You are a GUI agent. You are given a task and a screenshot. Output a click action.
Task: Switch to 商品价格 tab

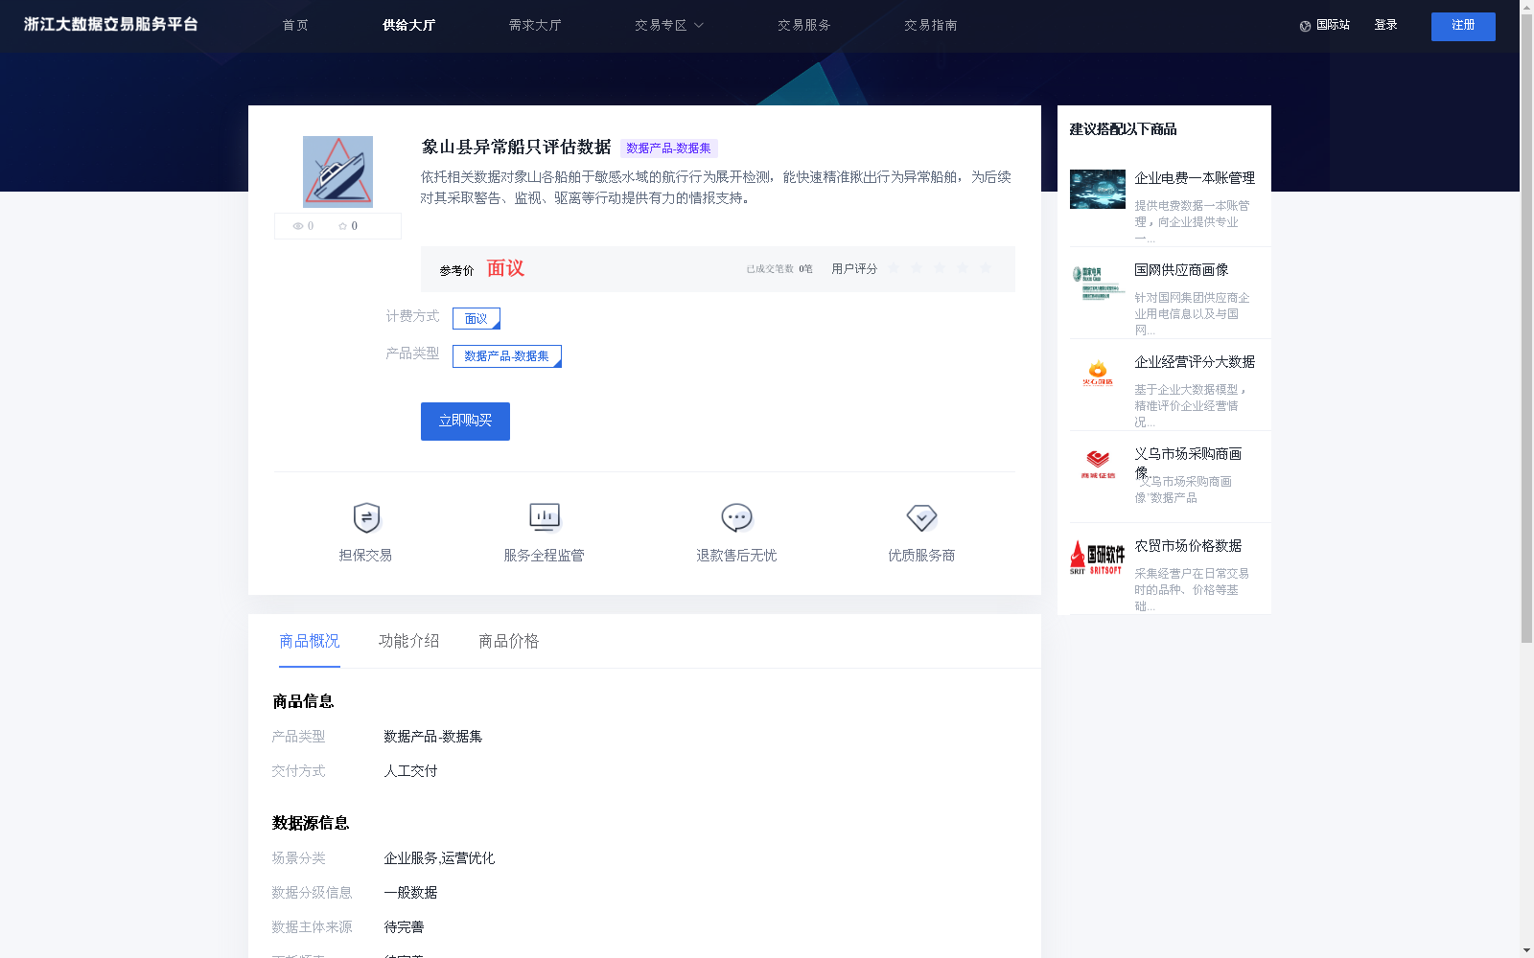coord(509,641)
